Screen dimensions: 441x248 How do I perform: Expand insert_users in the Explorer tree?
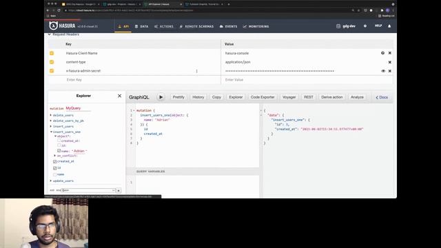click(51, 126)
